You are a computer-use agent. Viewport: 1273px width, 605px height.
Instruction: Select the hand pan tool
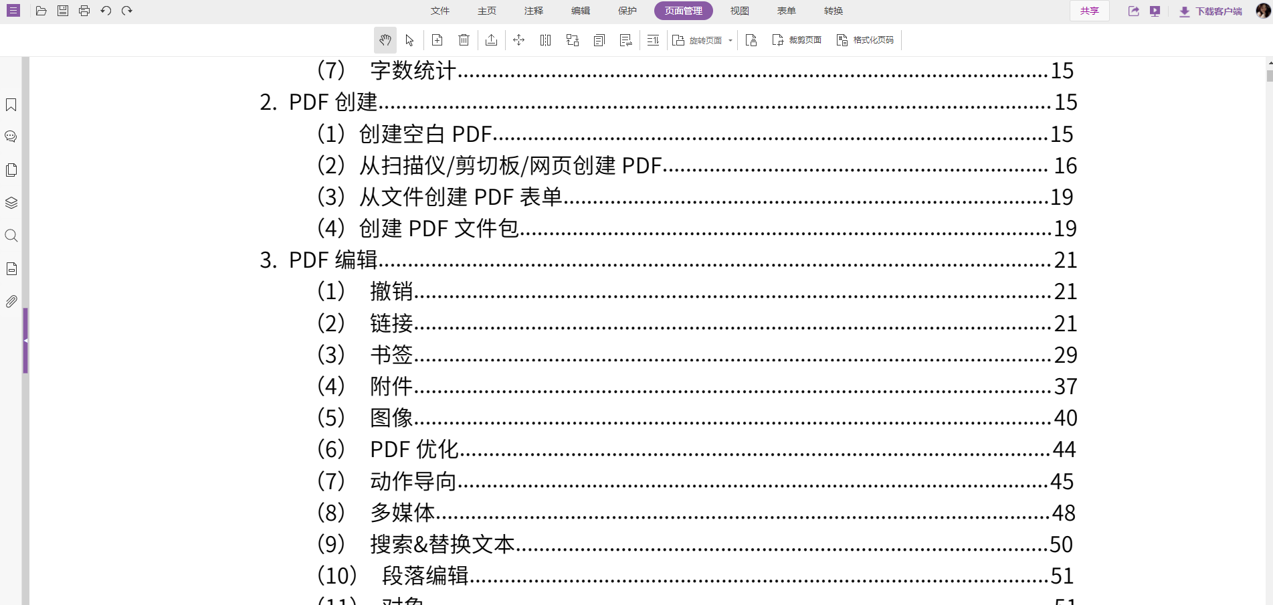[x=385, y=40]
